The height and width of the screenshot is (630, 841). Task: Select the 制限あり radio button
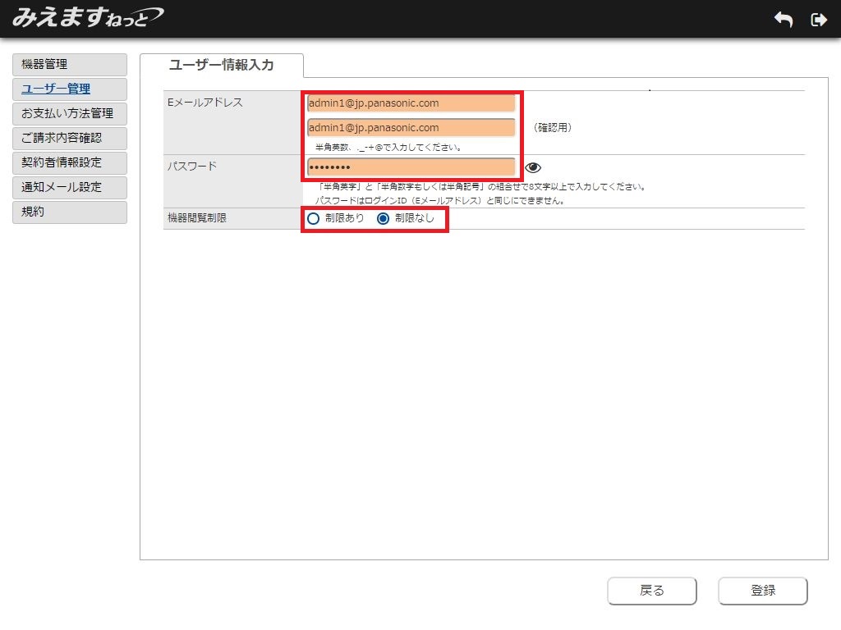[x=313, y=219]
